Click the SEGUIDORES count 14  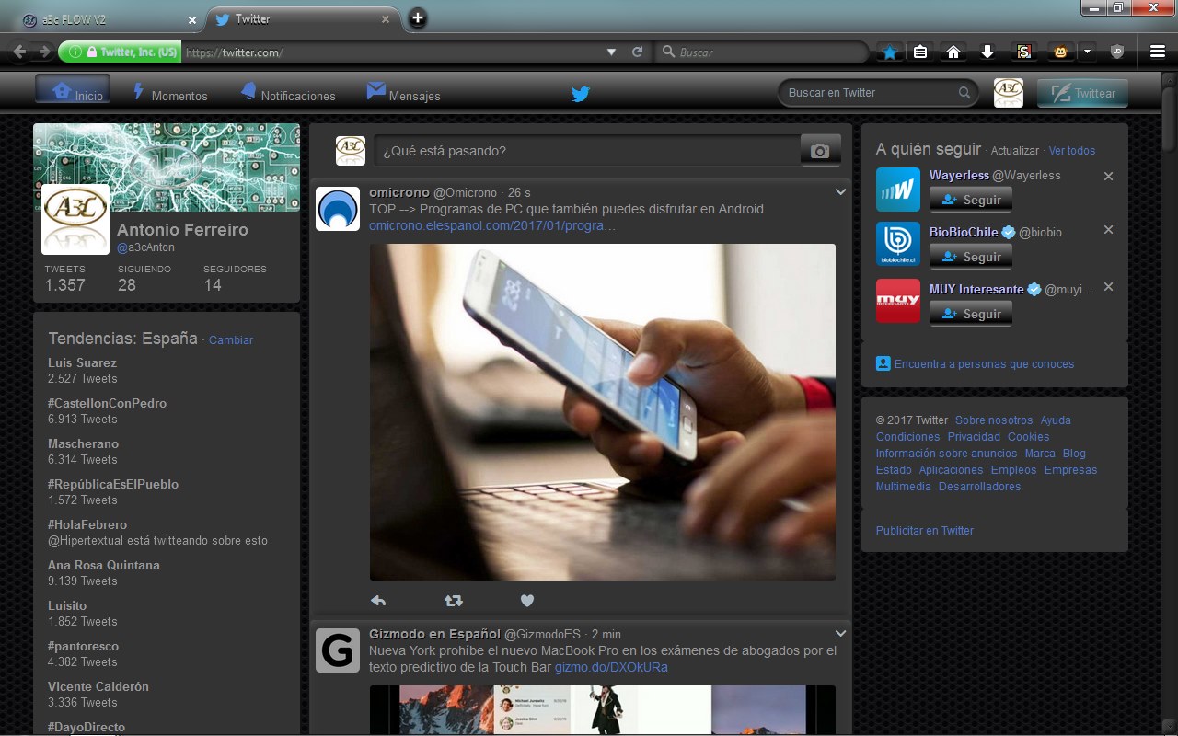click(235, 278)
